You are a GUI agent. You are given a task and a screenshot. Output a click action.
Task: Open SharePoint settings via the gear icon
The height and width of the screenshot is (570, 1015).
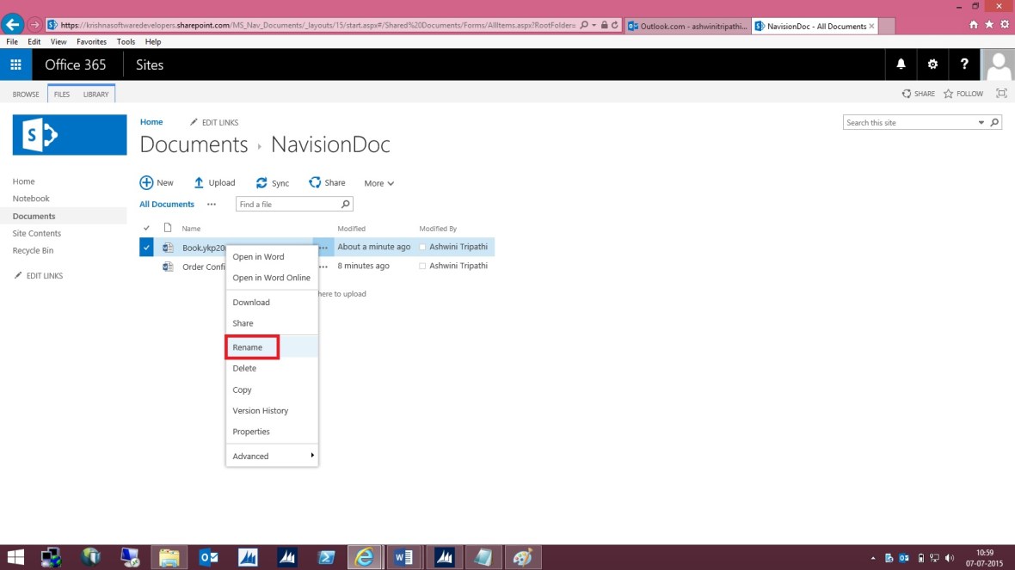pyautogui.click(x=932, y=64)
